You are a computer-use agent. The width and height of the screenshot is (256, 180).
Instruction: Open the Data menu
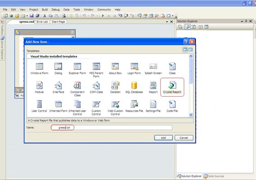point(66,9)
